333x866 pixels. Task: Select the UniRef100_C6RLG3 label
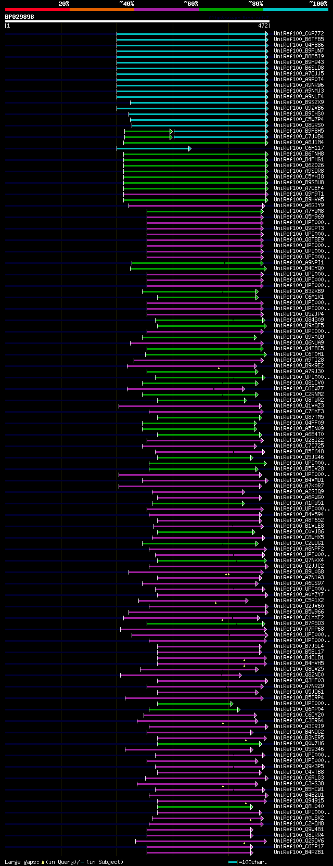click(299, 778)
